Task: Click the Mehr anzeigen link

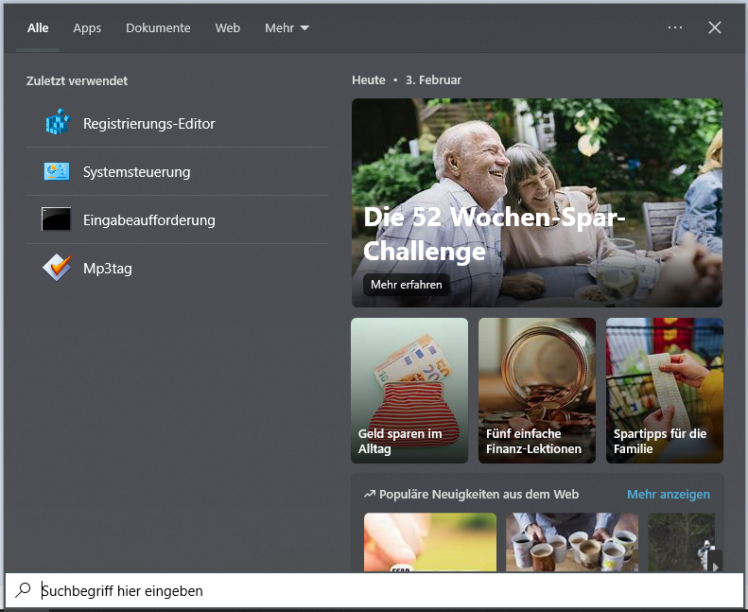Action: (668, 494)
